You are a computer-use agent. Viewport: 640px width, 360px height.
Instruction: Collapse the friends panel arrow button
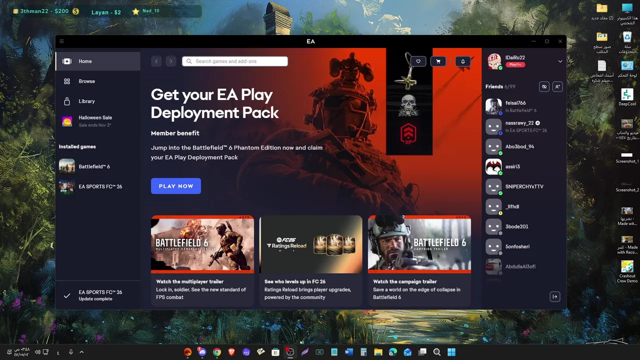click(555, 296)
